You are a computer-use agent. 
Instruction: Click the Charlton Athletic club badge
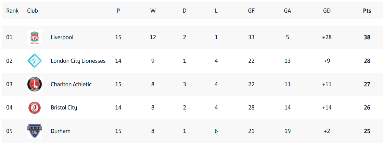tap(35, 84)
